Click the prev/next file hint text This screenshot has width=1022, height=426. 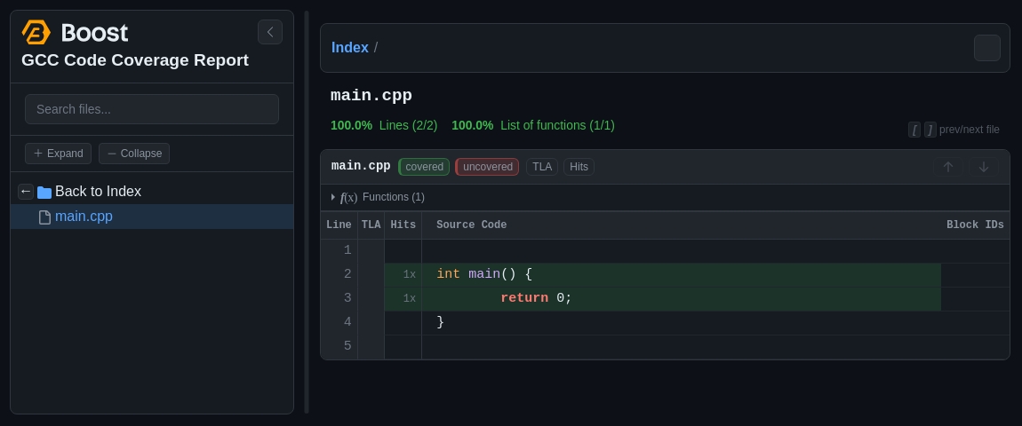click(970, 130)
